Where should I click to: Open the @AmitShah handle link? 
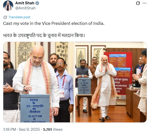25,8
